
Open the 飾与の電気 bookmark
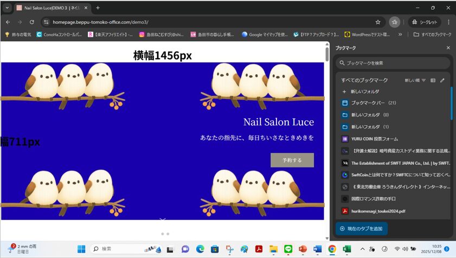pyautogui.click(x=18, y=34)
